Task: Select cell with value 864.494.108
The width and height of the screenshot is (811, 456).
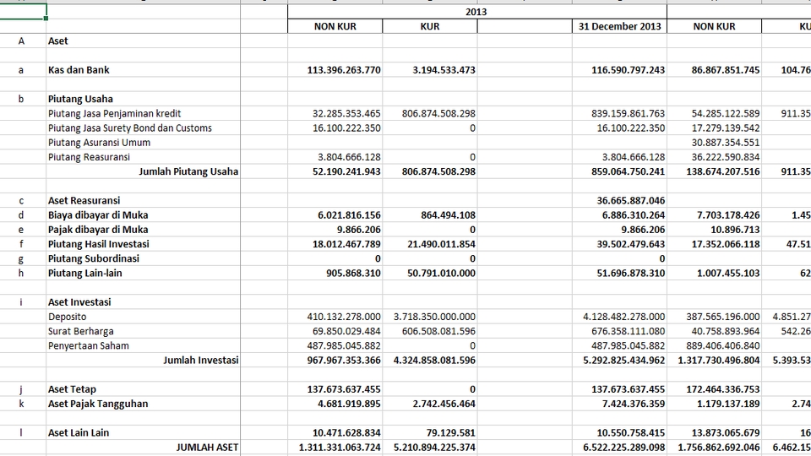Action: (430, 214)
